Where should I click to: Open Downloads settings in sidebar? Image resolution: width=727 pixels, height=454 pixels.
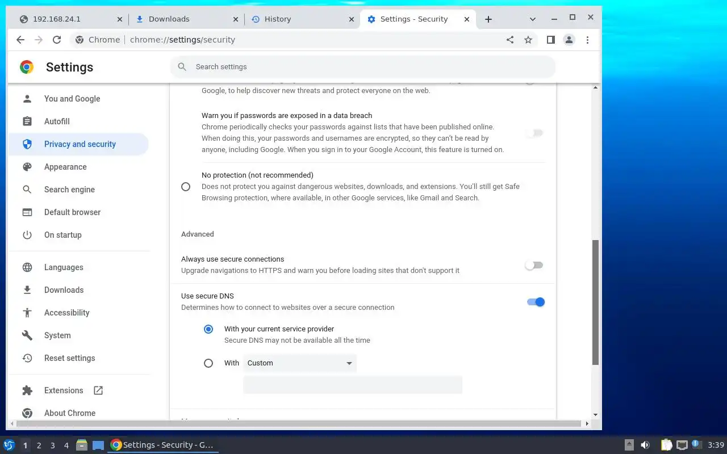78,290
